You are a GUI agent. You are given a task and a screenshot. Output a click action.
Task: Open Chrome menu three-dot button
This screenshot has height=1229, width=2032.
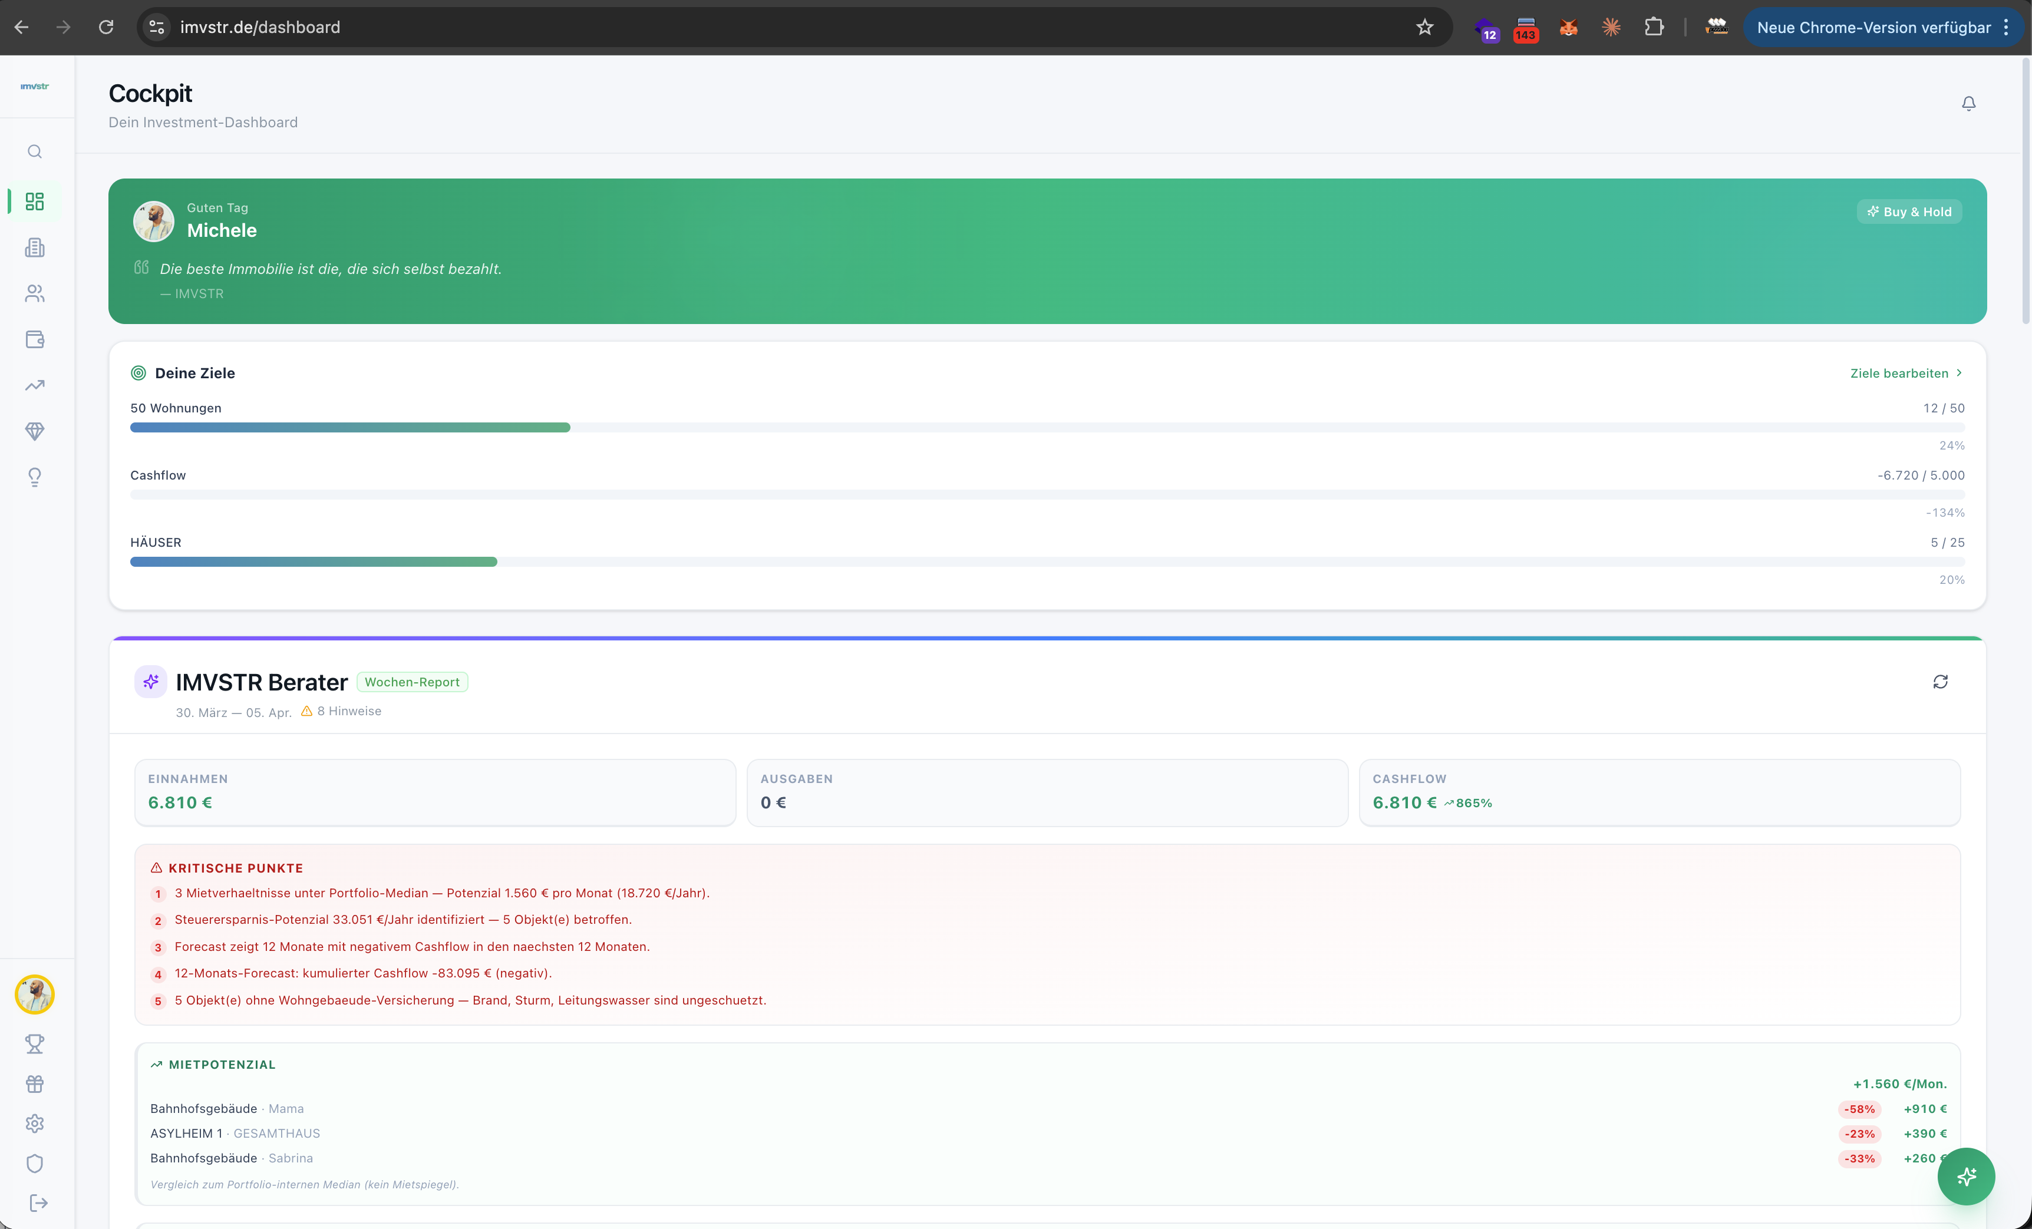click(2007, 27)
